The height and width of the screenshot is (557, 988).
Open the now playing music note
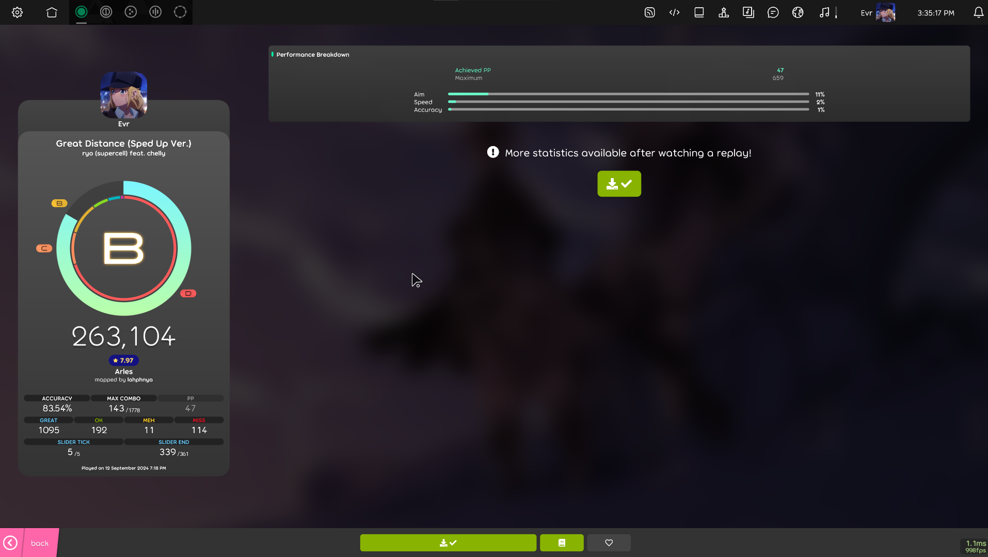click(x=824, y=12)
